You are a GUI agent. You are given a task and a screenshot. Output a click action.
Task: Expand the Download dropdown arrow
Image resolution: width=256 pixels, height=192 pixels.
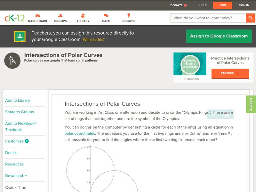point(26,176)
